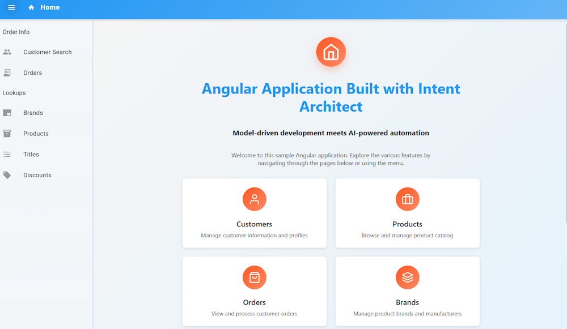Click the Brands card to manage manufacturers
567x329 pixels.
click(x=407, y=292)
